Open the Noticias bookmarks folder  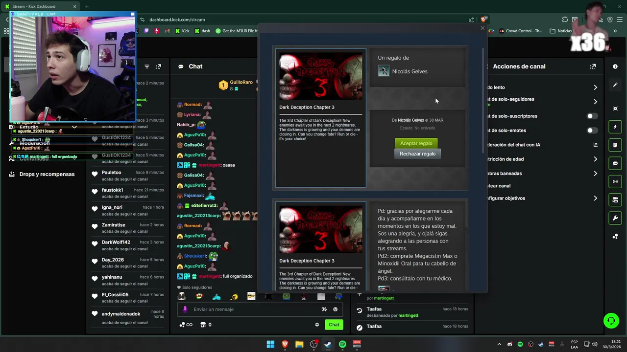561,31
